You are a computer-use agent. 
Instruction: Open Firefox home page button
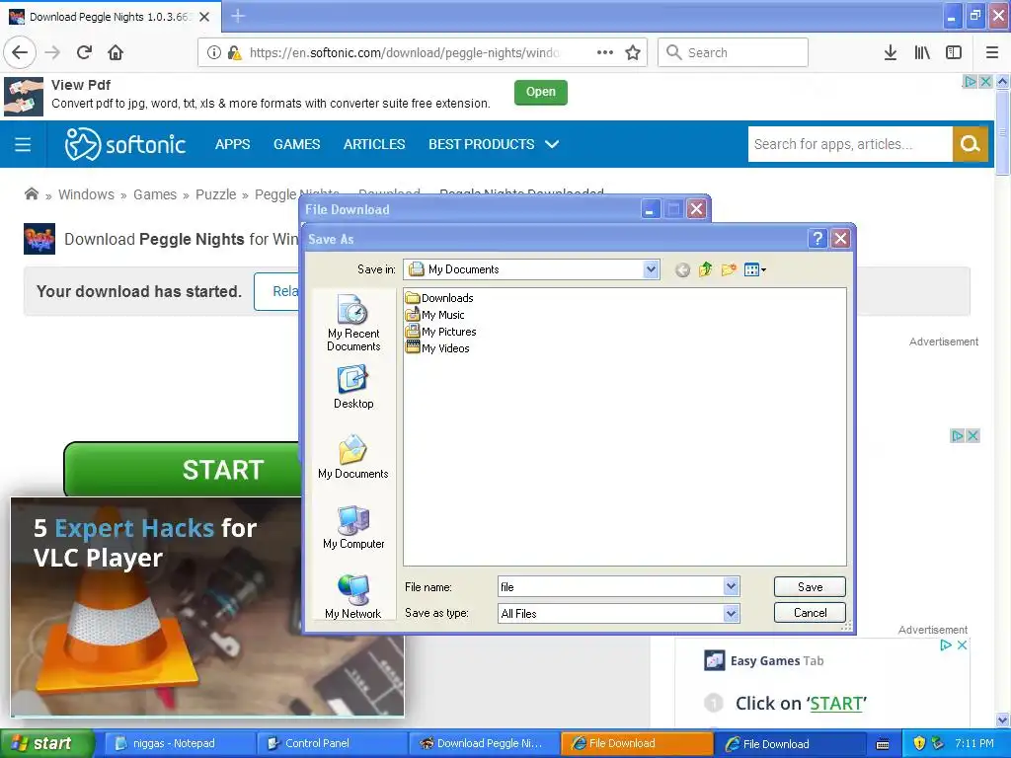point(116,52)
